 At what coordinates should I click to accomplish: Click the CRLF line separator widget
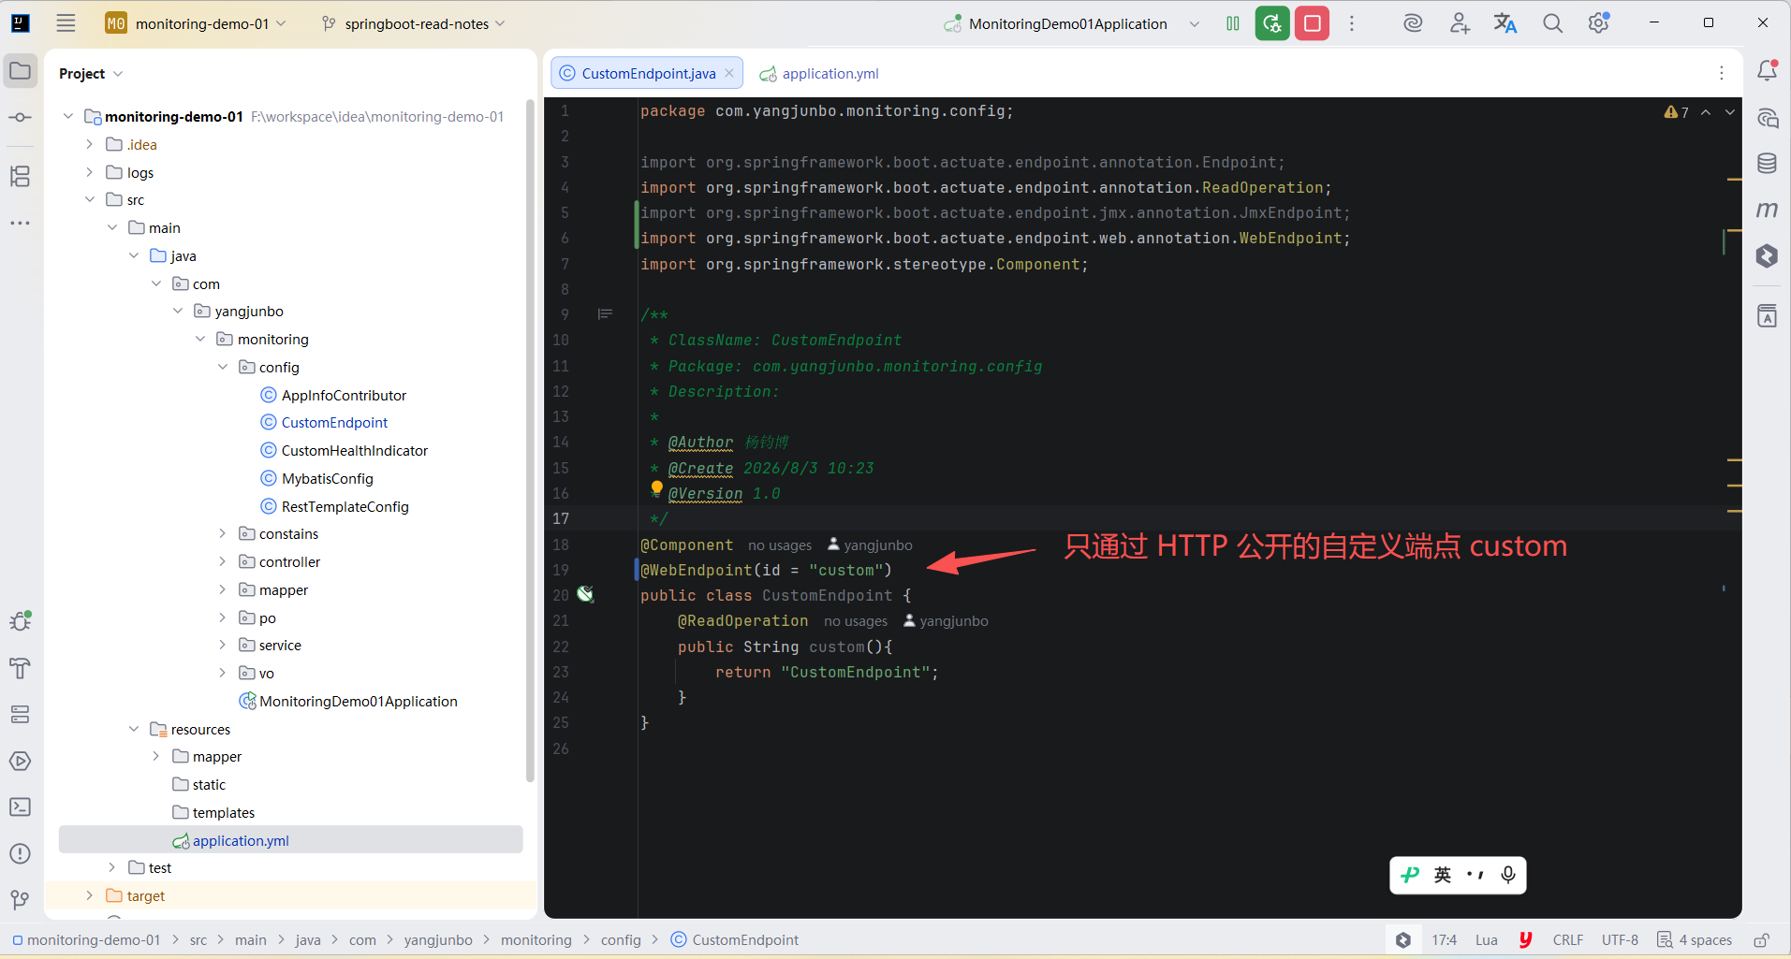1568,940
